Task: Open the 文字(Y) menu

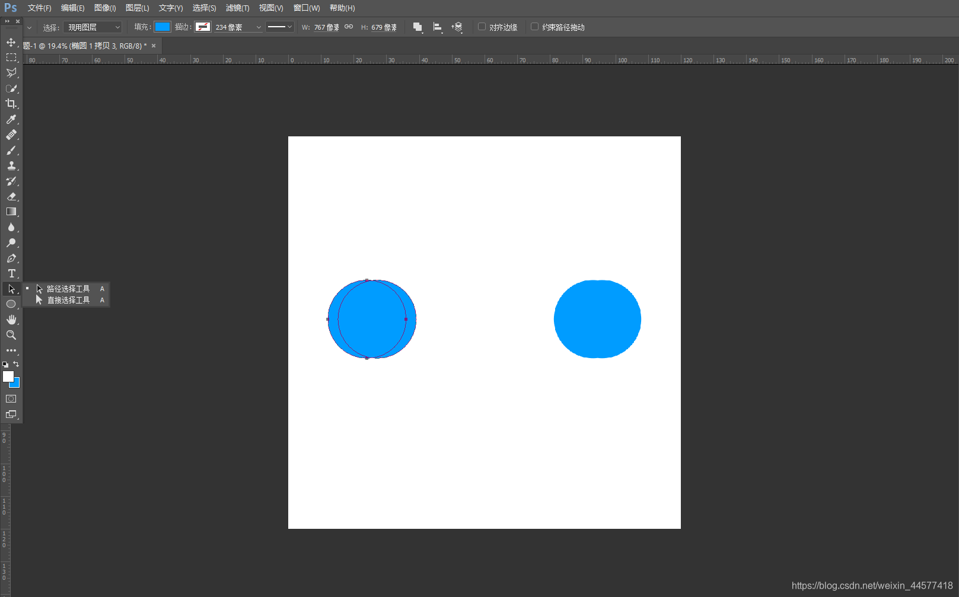Action: point(171,8)
